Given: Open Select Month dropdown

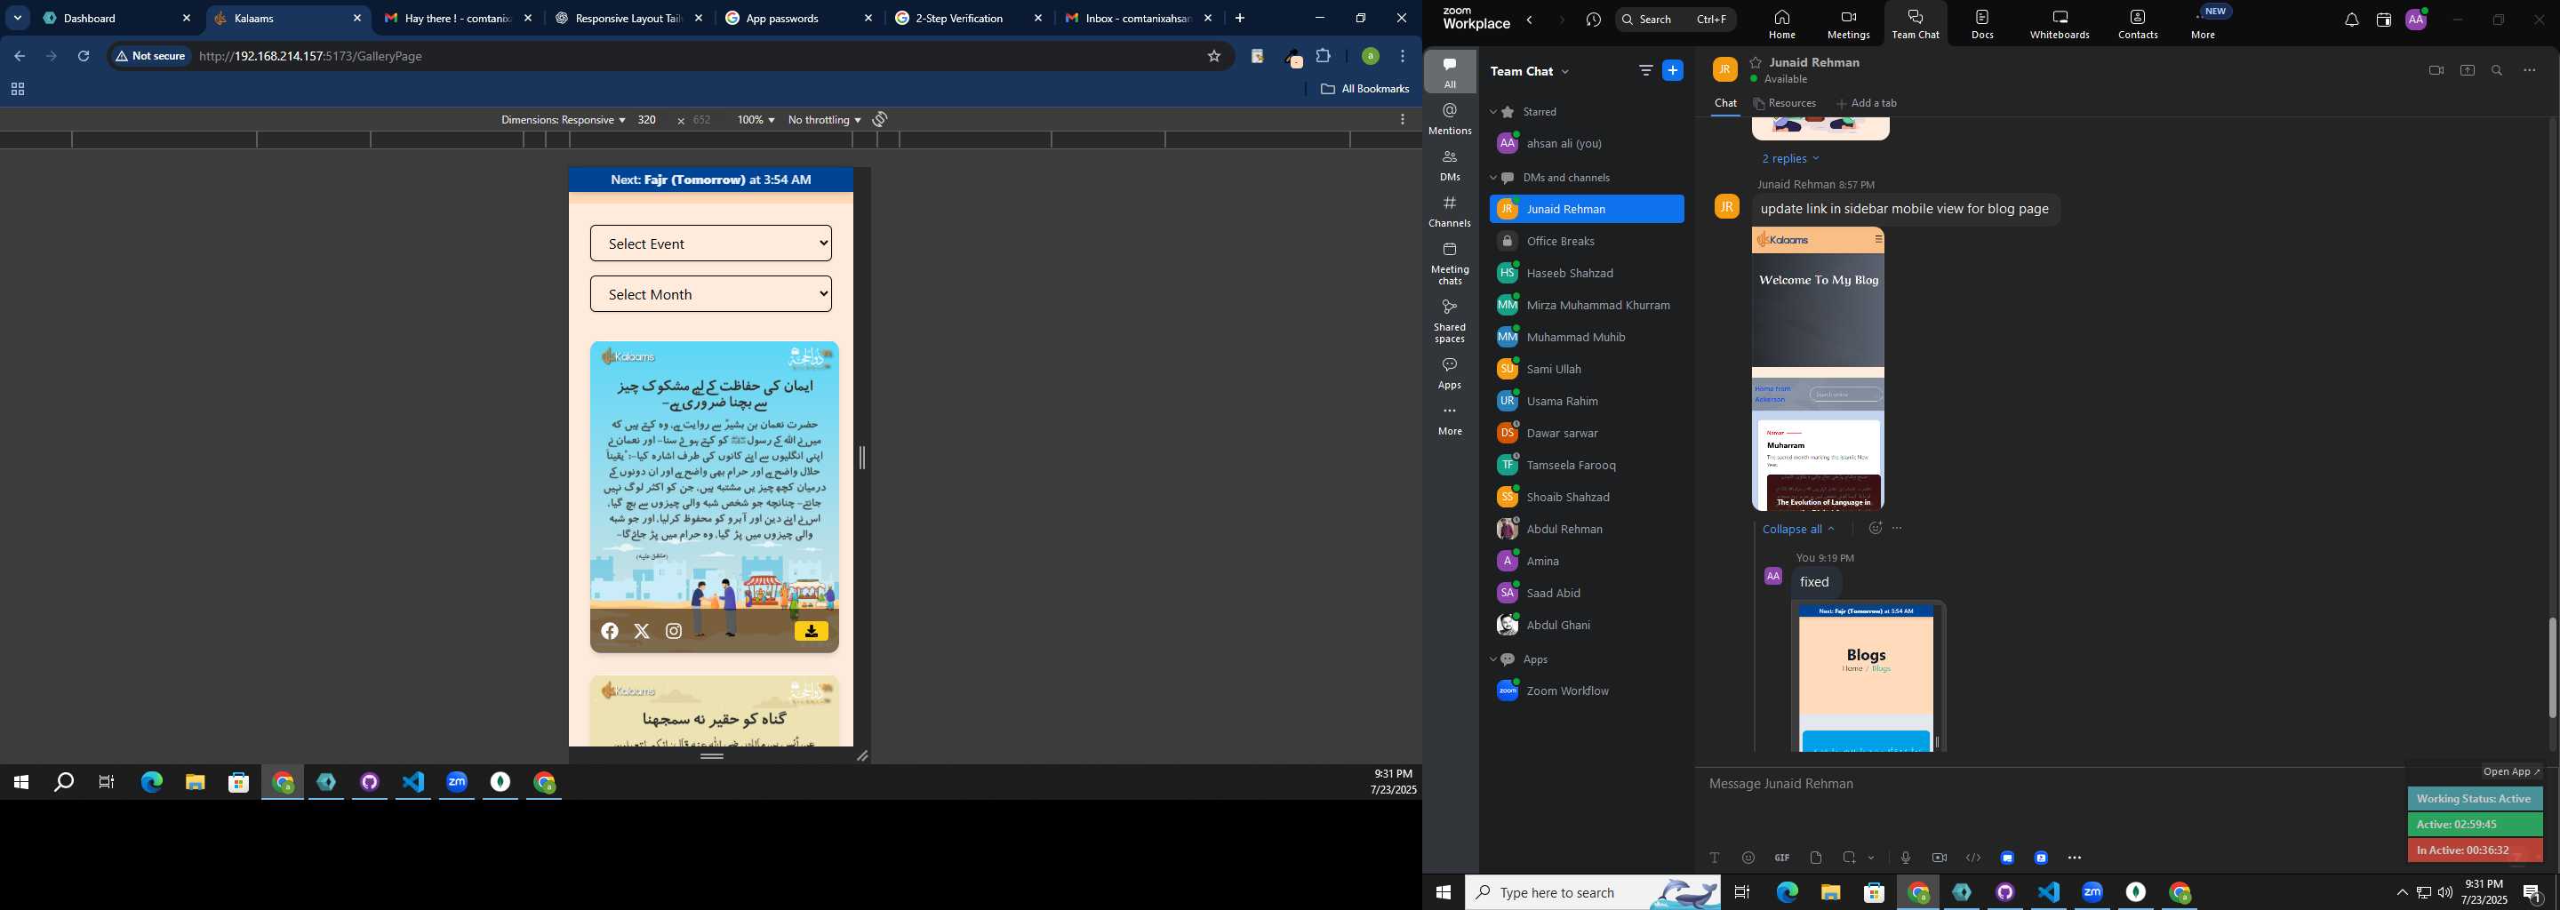Looking at the screenshot, I should pos(710,294).
